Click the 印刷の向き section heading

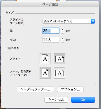(x=12, y=48)
